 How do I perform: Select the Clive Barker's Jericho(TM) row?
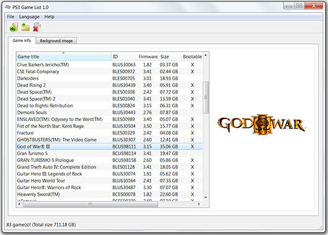pos(109,64)
